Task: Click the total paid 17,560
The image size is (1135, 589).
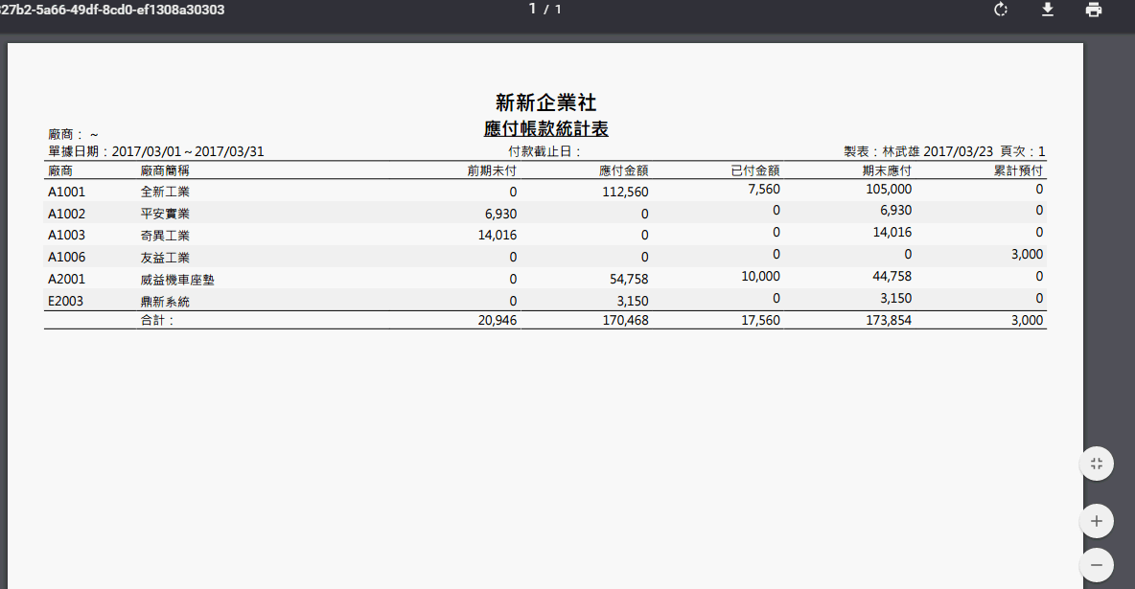Action: point(761,320)
